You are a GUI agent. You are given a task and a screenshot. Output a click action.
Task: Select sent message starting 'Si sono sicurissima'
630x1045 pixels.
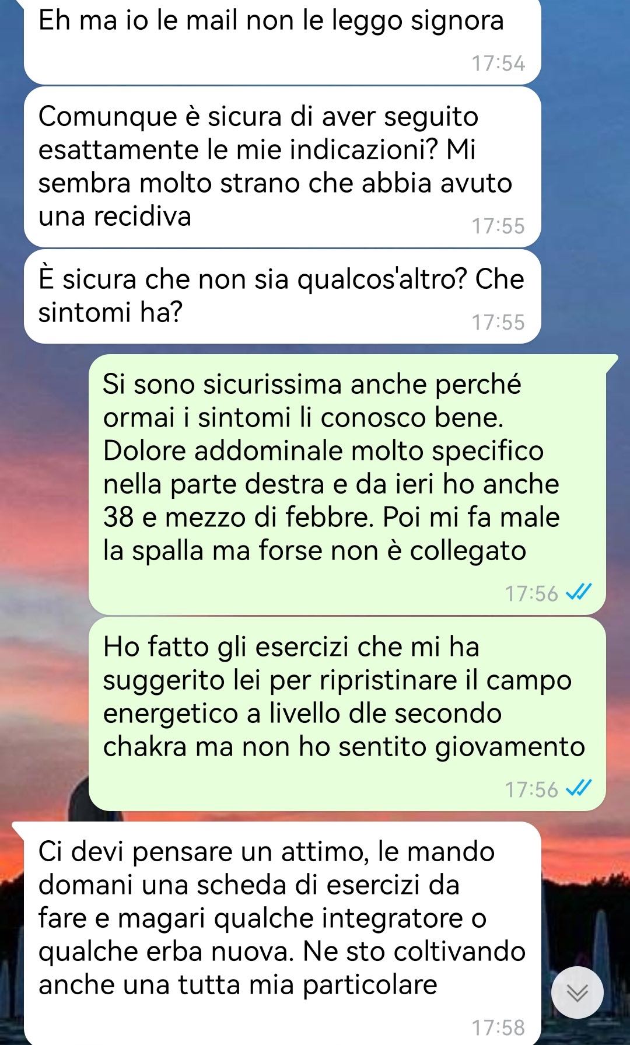tap(347, 484)
